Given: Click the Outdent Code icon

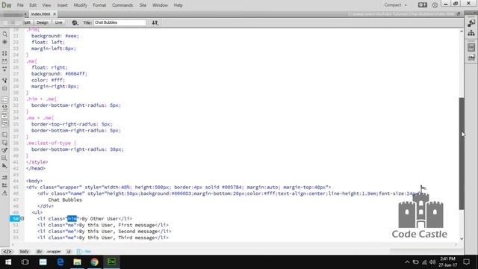Looking at the screenshot, I should click(x=4, y=185).
